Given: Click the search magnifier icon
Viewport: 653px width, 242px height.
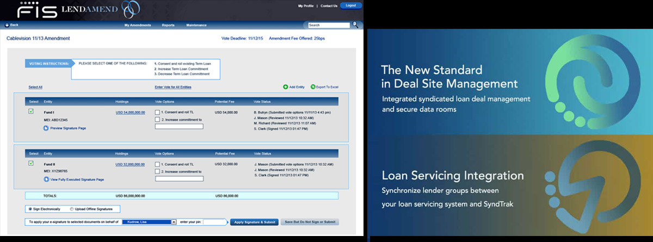Looking at the screenshot, I should coord(355,24).
